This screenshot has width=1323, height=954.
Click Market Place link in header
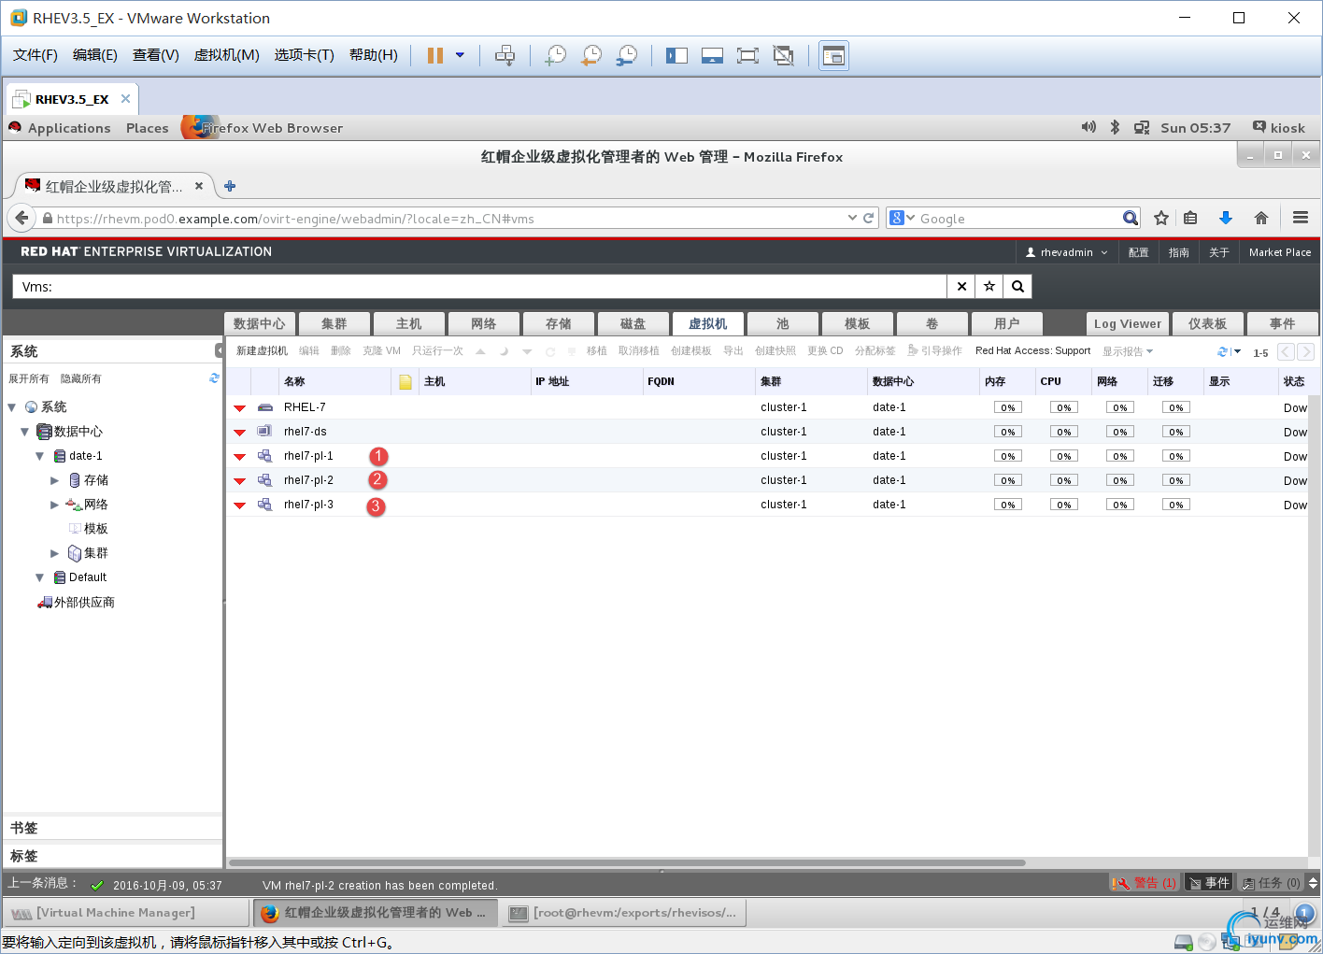pos(1280,252)
